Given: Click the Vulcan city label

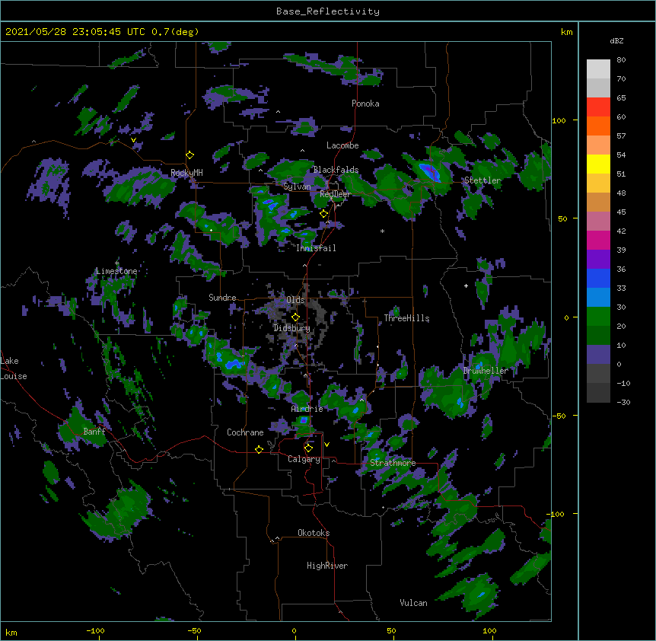Looking at the screenshot, I should [x=413, y=603].
